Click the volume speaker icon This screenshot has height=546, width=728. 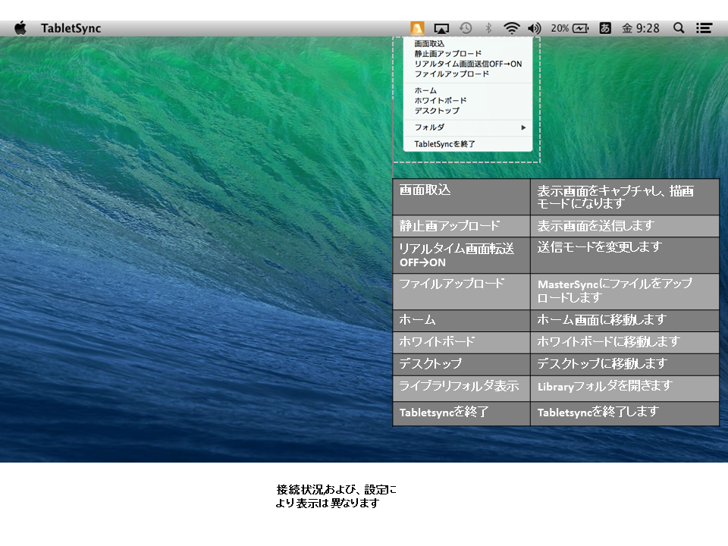(535, 28)
